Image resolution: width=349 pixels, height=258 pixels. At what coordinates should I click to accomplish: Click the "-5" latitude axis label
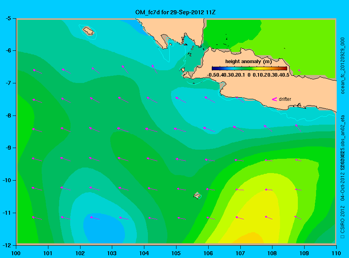pos(8,18)
